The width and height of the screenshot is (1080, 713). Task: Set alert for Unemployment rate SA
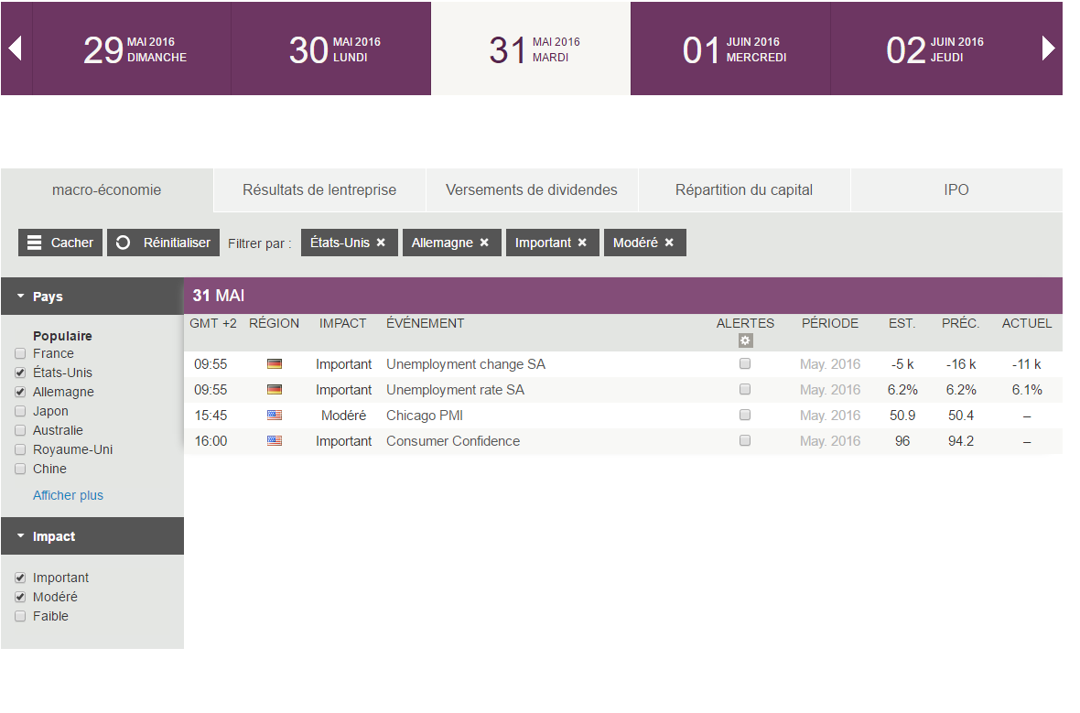coord(745,389)
